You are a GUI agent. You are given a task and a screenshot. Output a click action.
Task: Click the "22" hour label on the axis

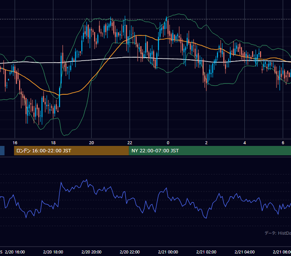(x=130, y=143)
